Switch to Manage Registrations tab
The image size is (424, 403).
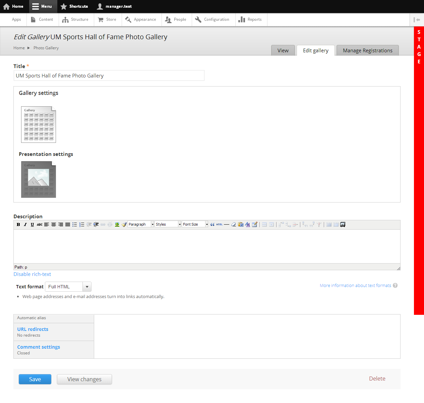click(368, 50)
